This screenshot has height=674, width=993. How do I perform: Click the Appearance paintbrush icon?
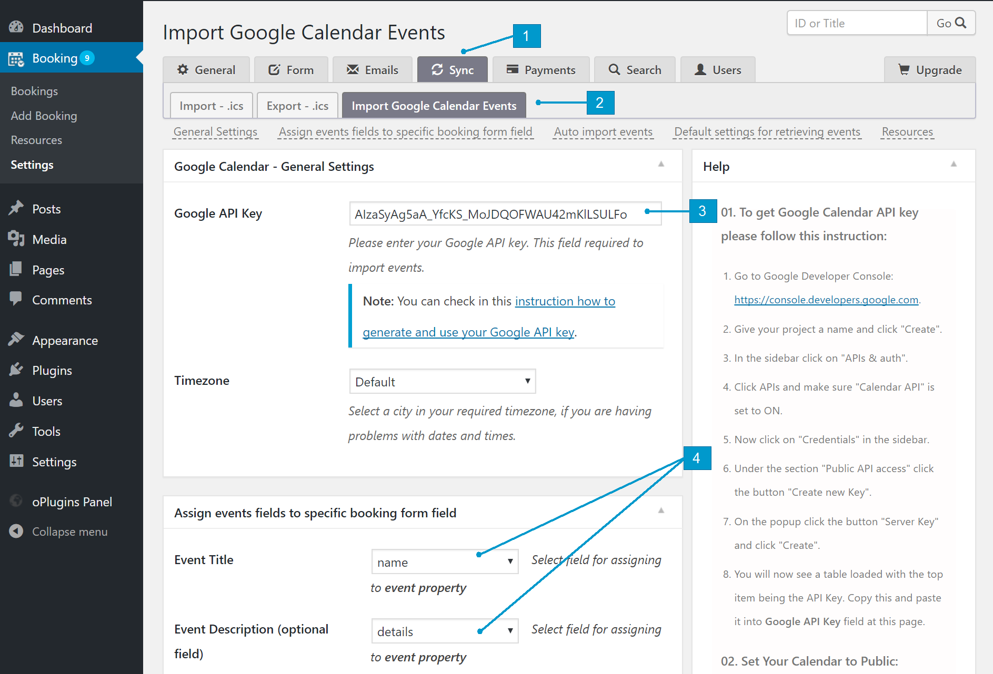point(16,340)
